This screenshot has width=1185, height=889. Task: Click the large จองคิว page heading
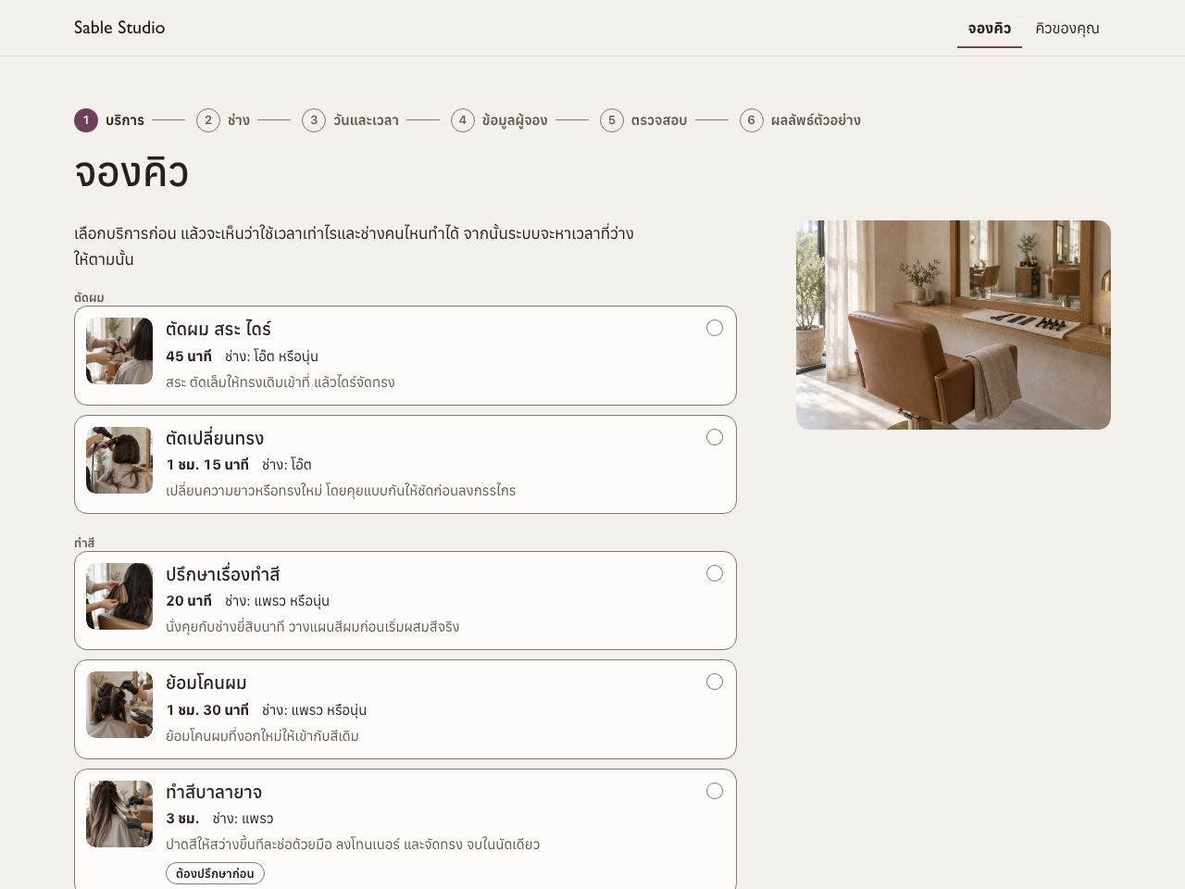pos(131,173)
